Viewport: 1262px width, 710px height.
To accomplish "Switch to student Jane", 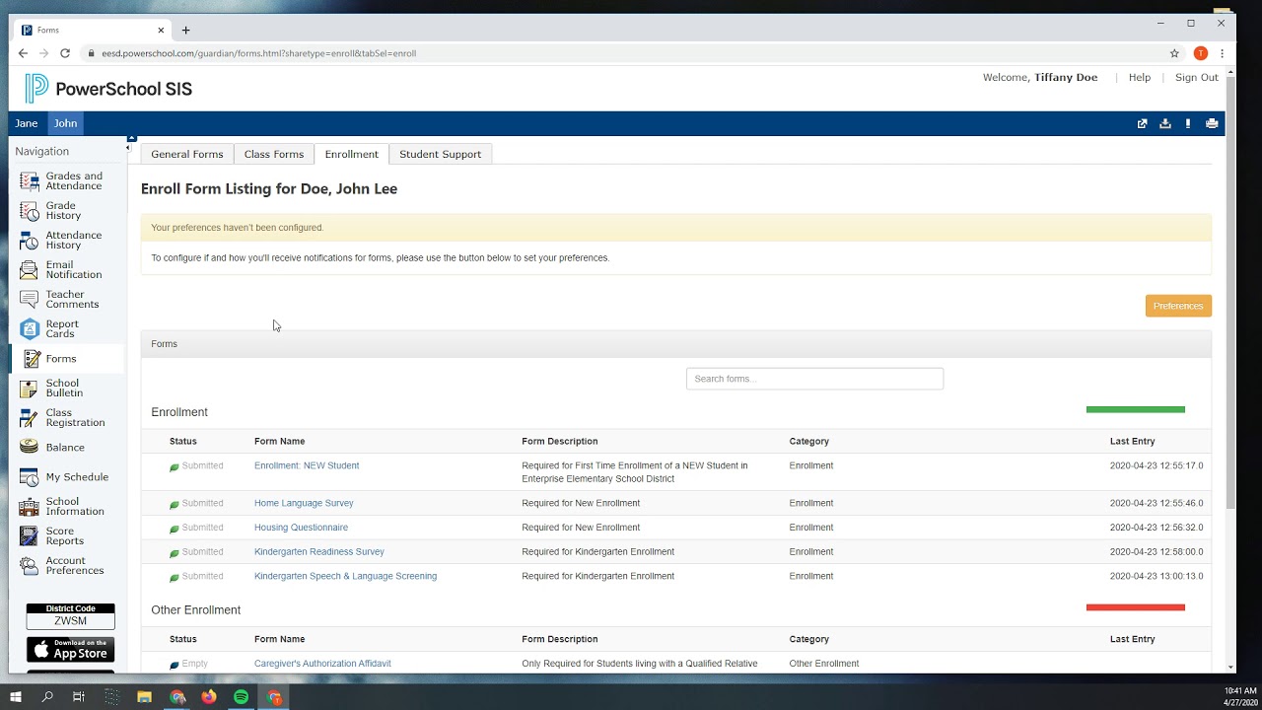I will (x=27, y=123).
